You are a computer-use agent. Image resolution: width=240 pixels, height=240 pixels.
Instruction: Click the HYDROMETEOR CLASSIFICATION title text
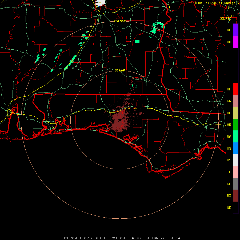pyautogui.click(x=94, y=238)
